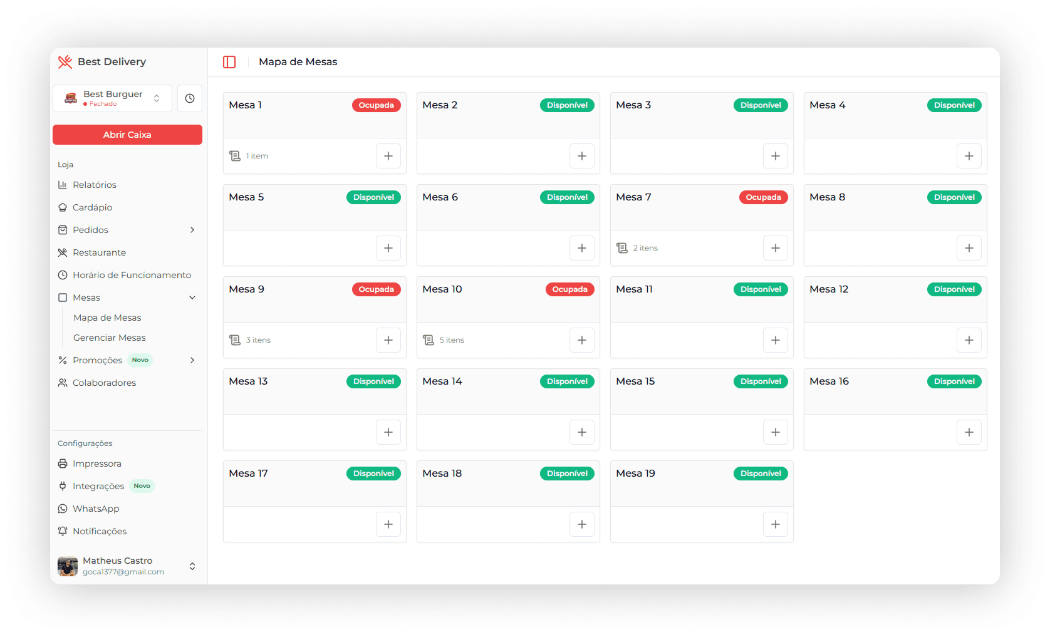Click the plus icon on Mesa 7
The image size is (1050, 637).
tap(775, 248)
